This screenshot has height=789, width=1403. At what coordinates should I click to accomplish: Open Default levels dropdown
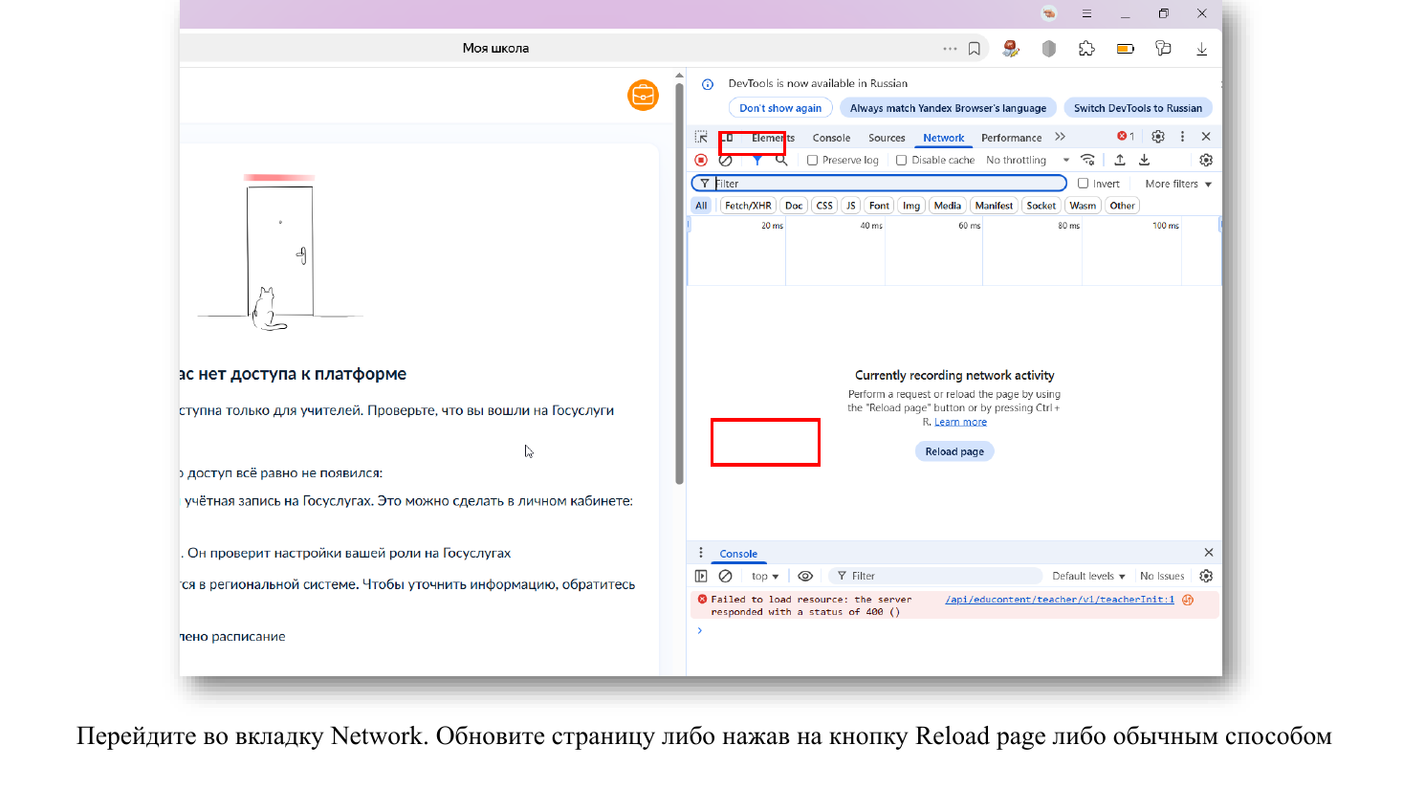(x=1088, y=576)
